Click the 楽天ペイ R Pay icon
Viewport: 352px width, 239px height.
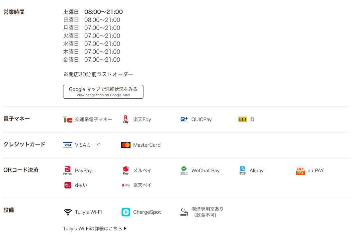tap(126, 185)
